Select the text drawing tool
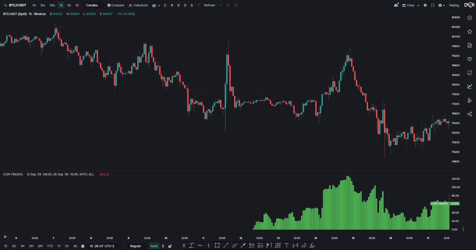The width and height of the screenshot is (476, 250). (x=286, y=246)
